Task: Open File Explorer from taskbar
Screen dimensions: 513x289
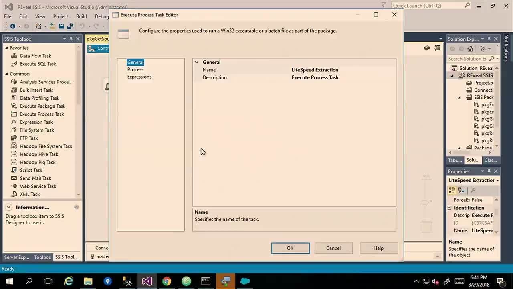Action: pyautogui.click(x=88, y=281)
